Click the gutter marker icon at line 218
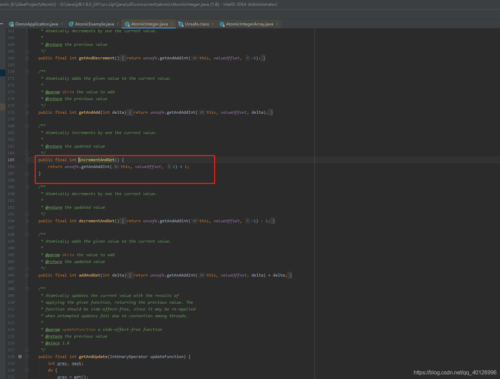The image size is (500, 379). point(20,357)
